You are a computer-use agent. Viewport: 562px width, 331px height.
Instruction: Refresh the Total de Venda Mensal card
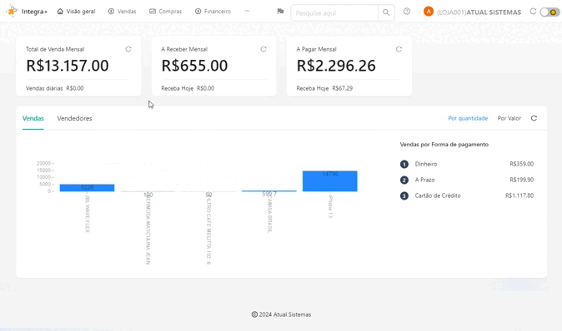tap(128, 49)
